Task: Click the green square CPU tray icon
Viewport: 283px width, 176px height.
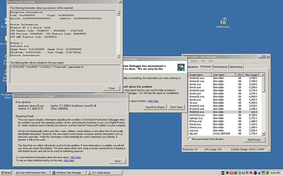Action: pyautogui.click(x=228, y=173)
